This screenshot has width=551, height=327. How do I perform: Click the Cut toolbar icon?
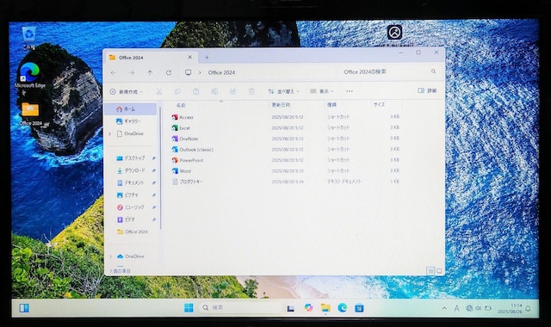(158, 92)
